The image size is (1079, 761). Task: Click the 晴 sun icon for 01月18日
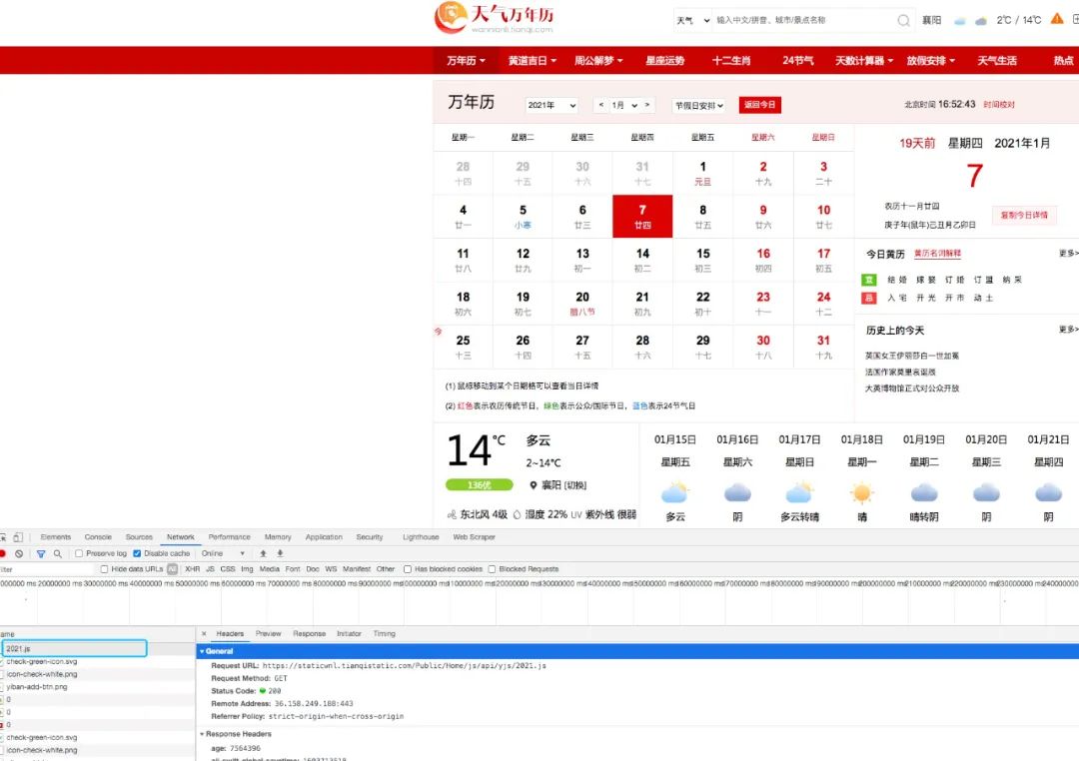861,492
